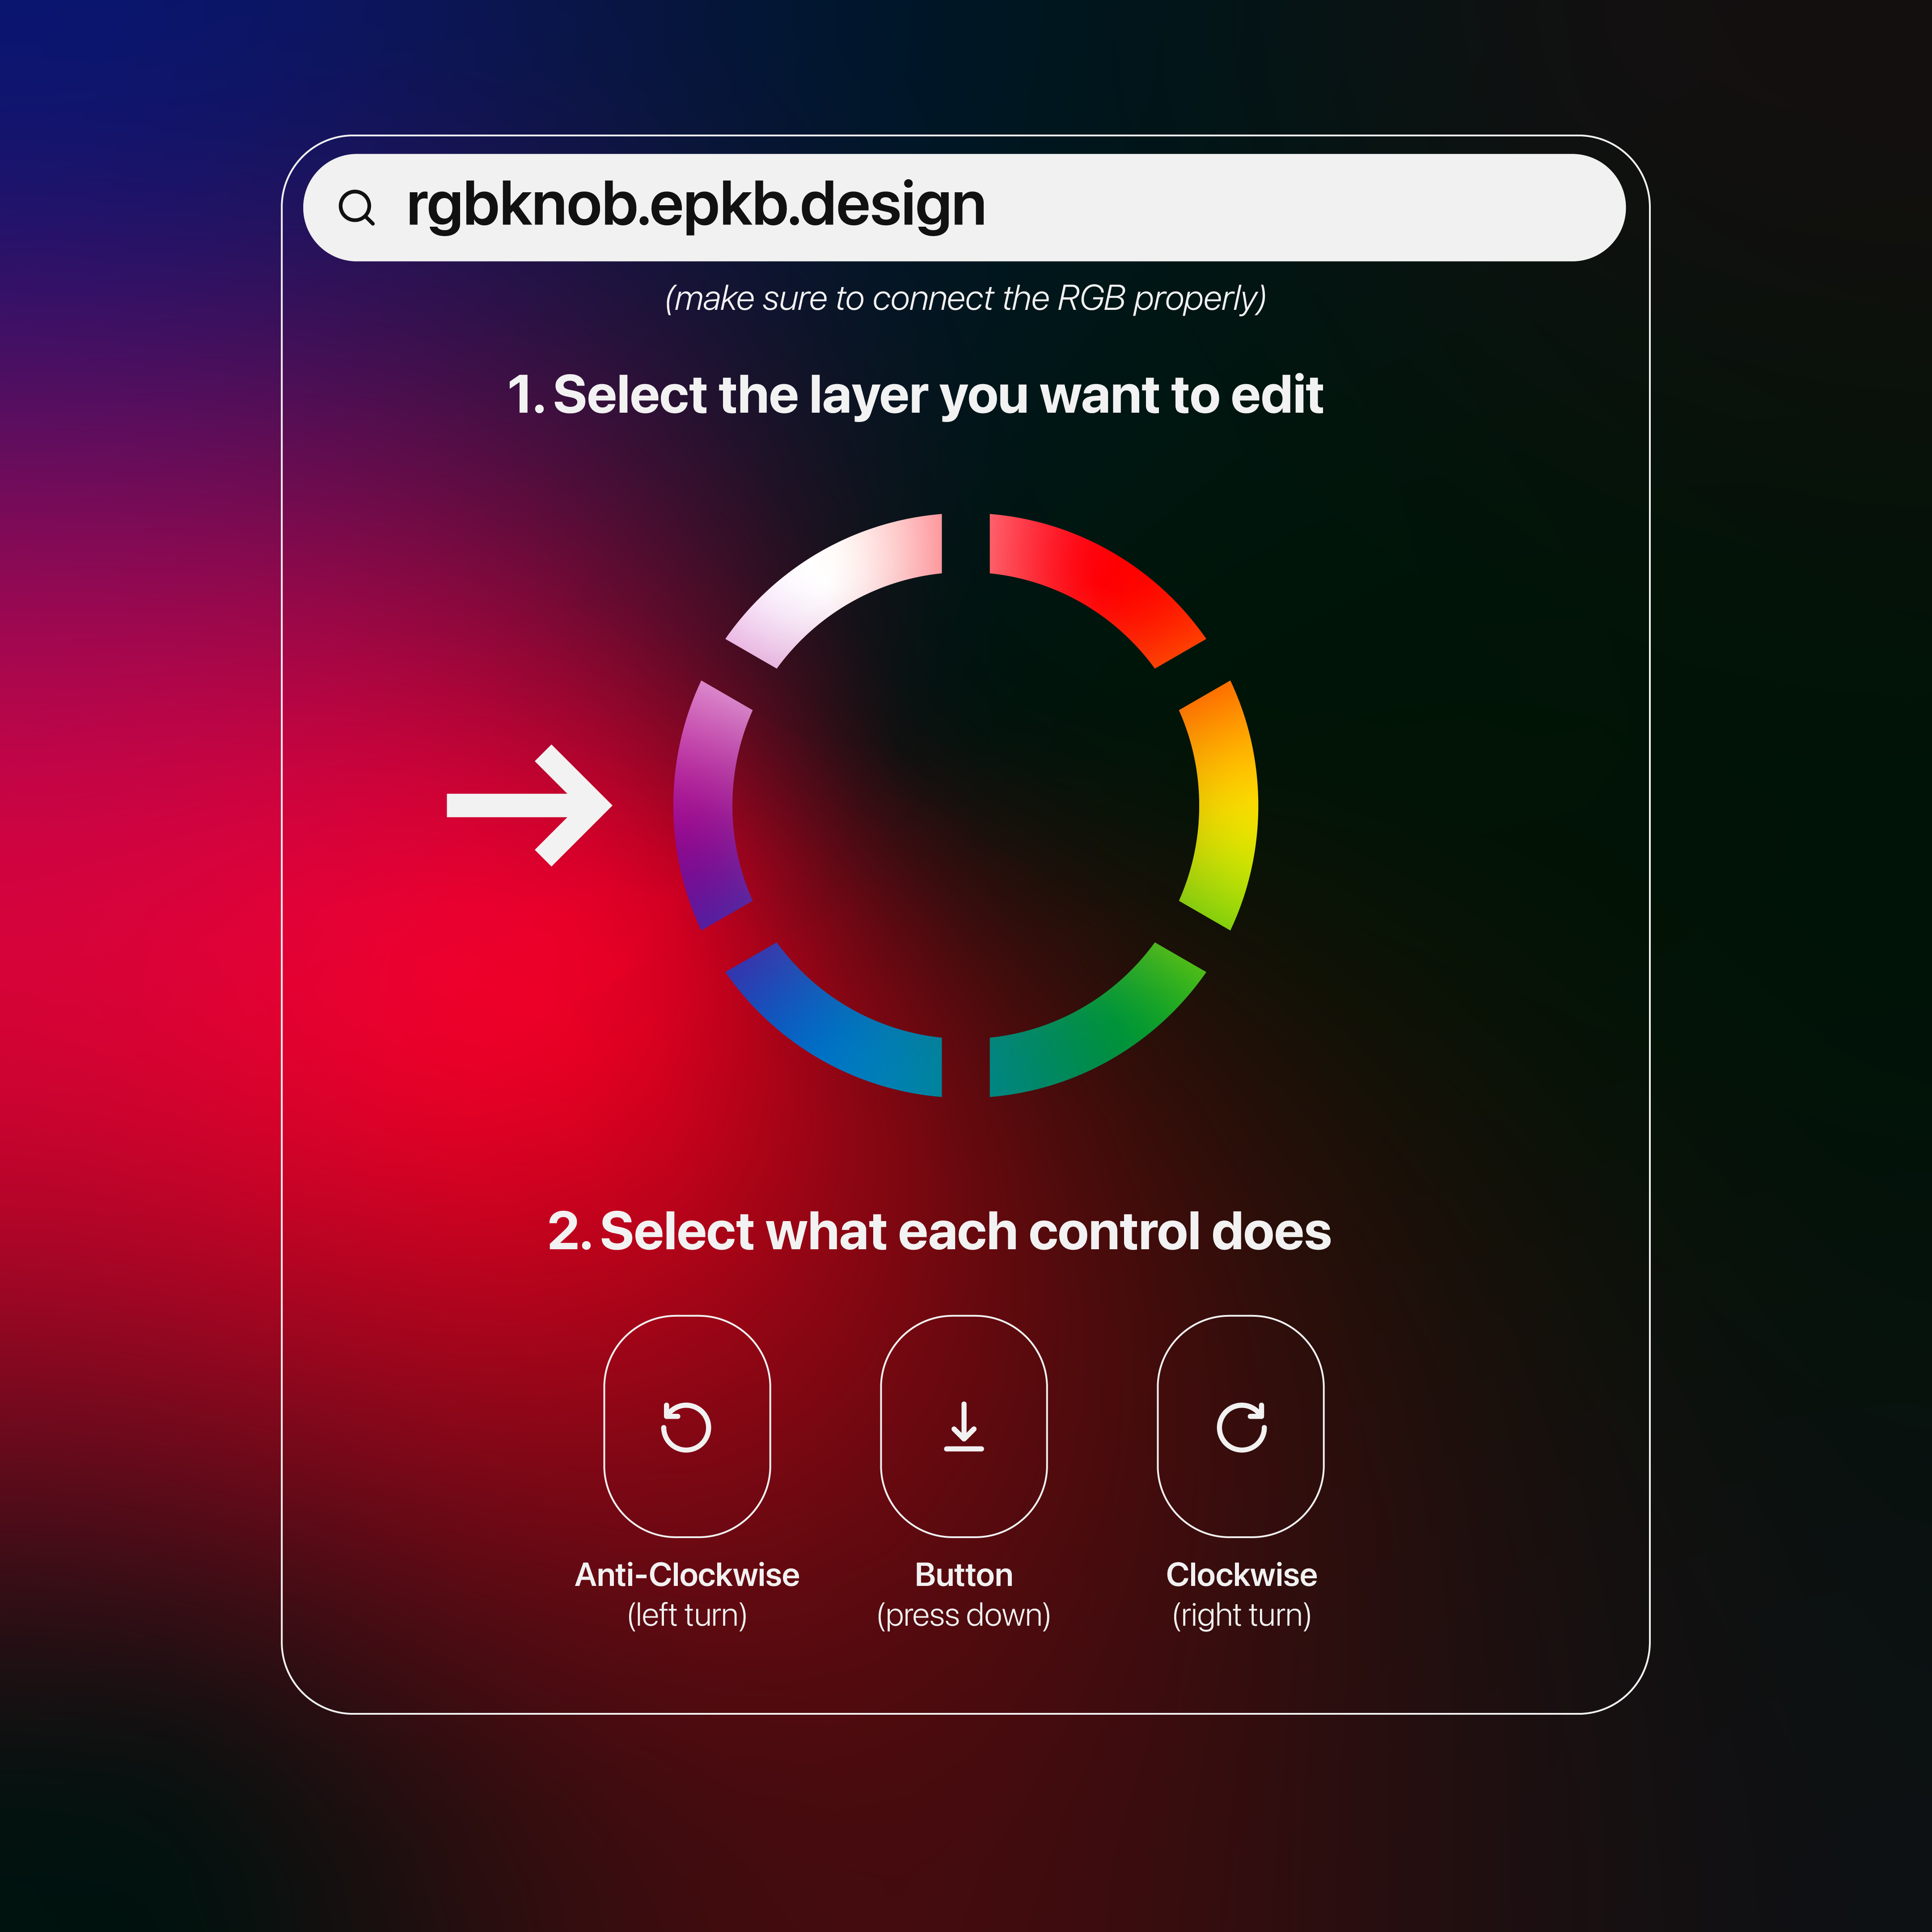
Task: Click the Button (press down) label
Action: [964, 1595]
